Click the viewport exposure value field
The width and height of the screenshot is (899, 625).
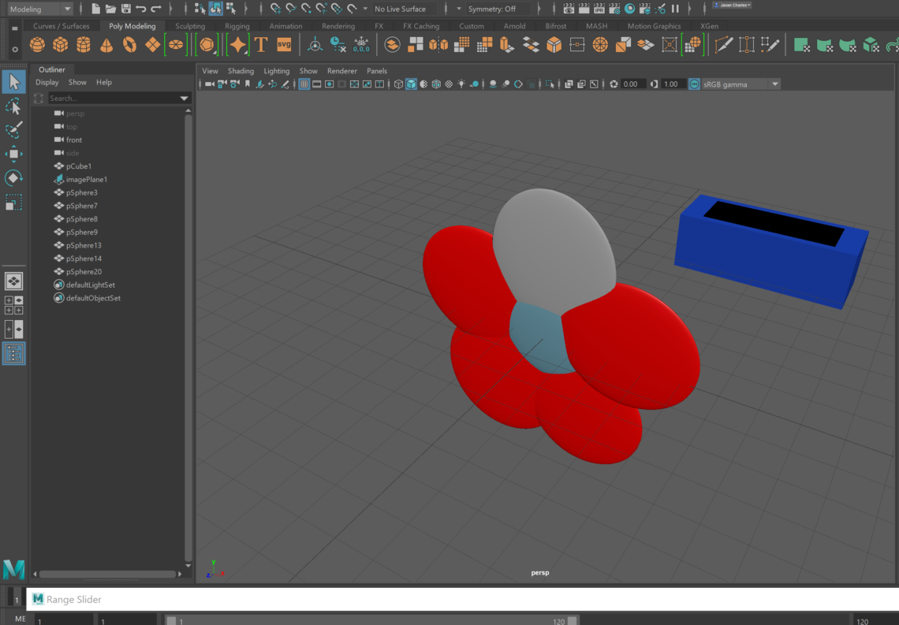pyautogui.click(x=633, y=84)
